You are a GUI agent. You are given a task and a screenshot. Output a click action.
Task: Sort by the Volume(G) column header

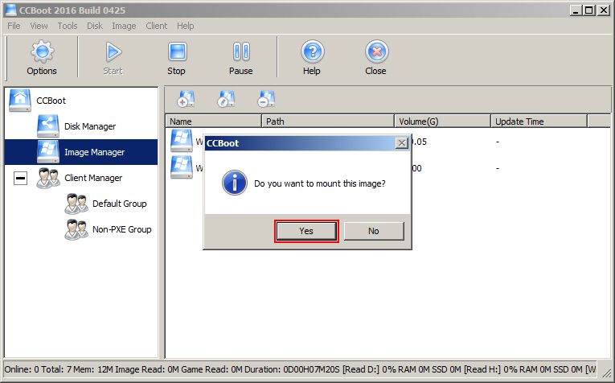442,121
